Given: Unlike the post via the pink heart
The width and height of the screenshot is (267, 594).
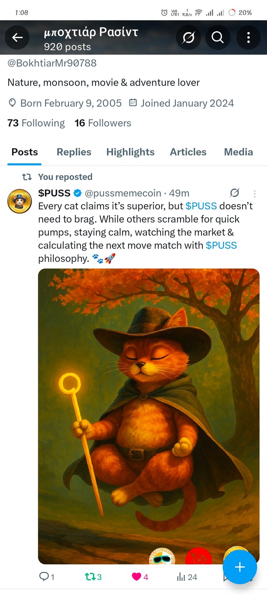Looking at the screenshot, I should (x=140, y=577).
